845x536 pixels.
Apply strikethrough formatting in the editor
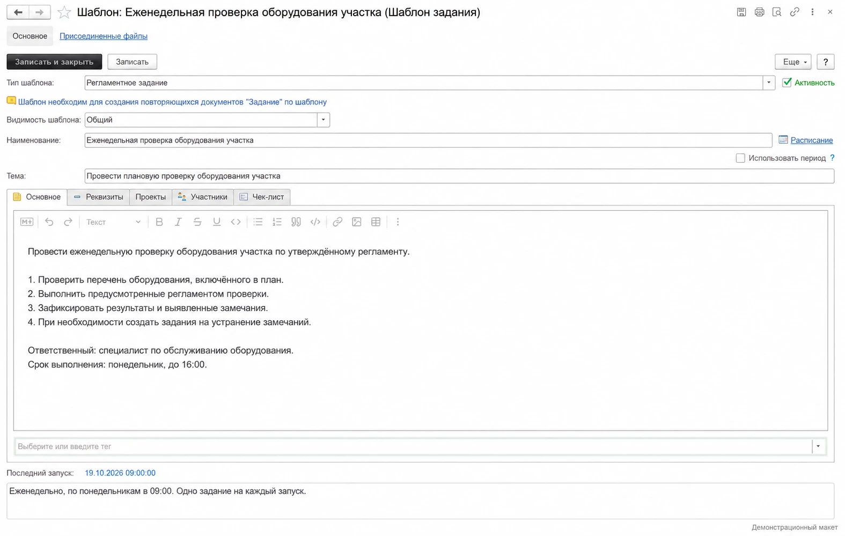(x=197, y=222)
